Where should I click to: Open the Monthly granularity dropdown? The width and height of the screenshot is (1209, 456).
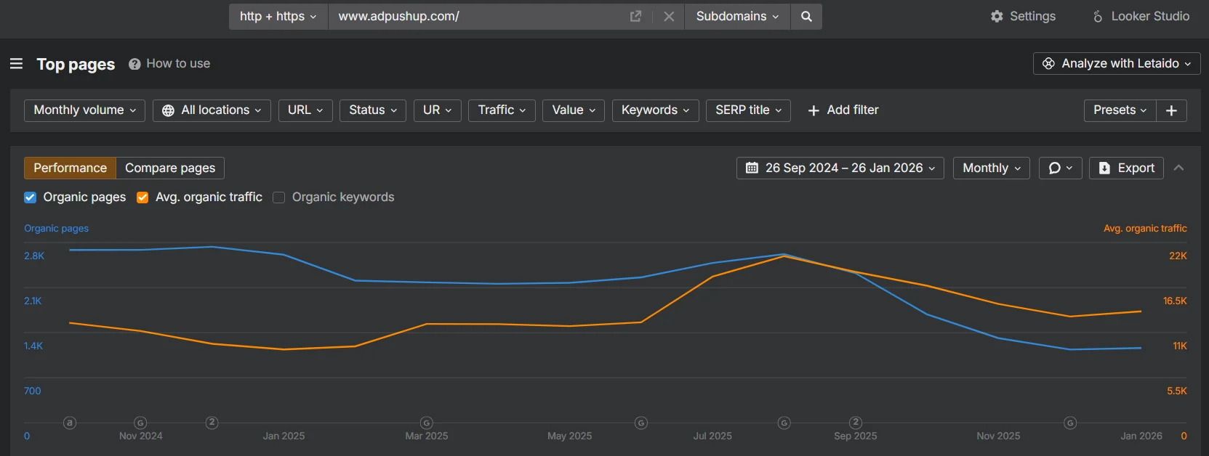pos(992,168)
